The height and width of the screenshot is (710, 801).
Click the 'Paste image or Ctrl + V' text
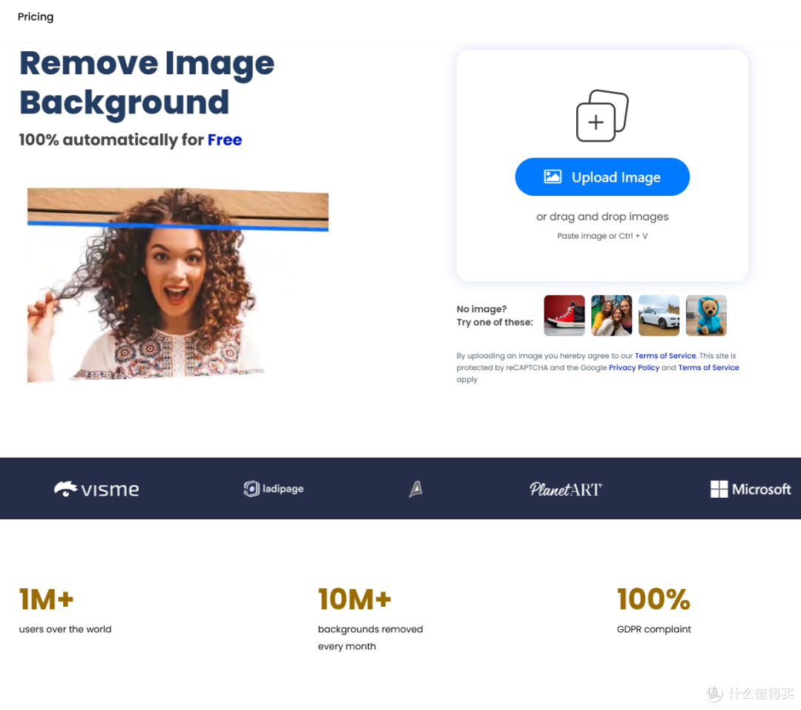[x=602, y=236]
